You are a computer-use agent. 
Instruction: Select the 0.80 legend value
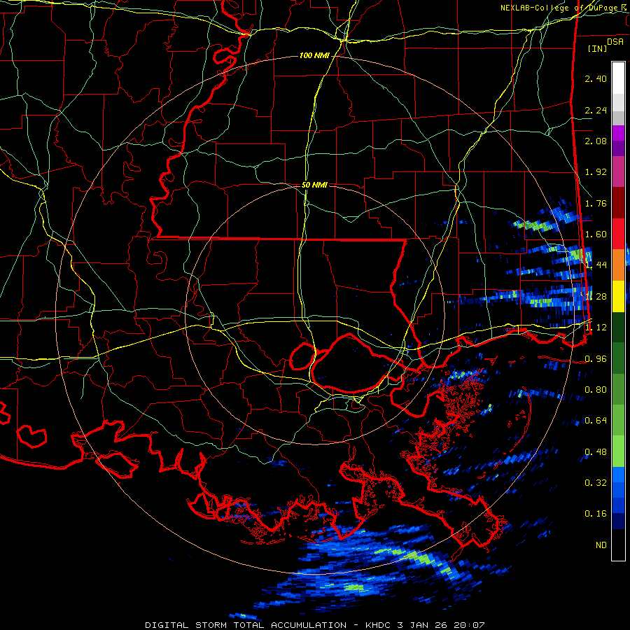[x=596, y=390]
